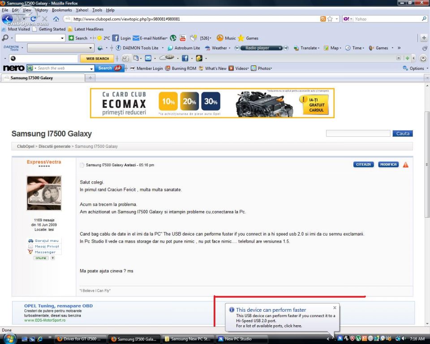Open ExpressVectra's user profile link
This screenshot has width=430, height=344.
click(x=44, y=162)
